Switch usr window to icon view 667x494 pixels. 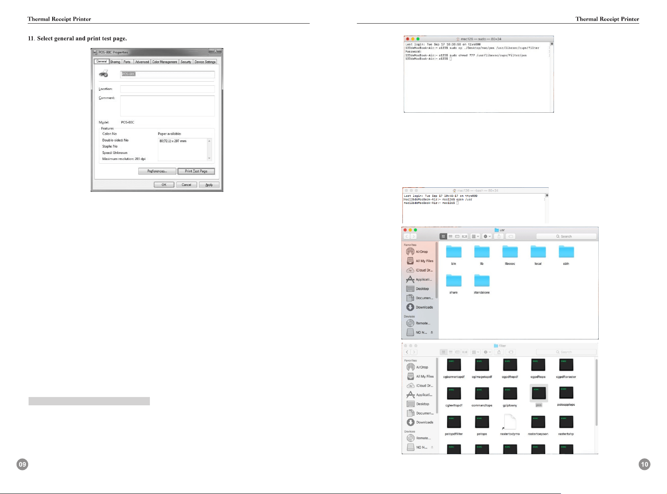click(443, 236)
